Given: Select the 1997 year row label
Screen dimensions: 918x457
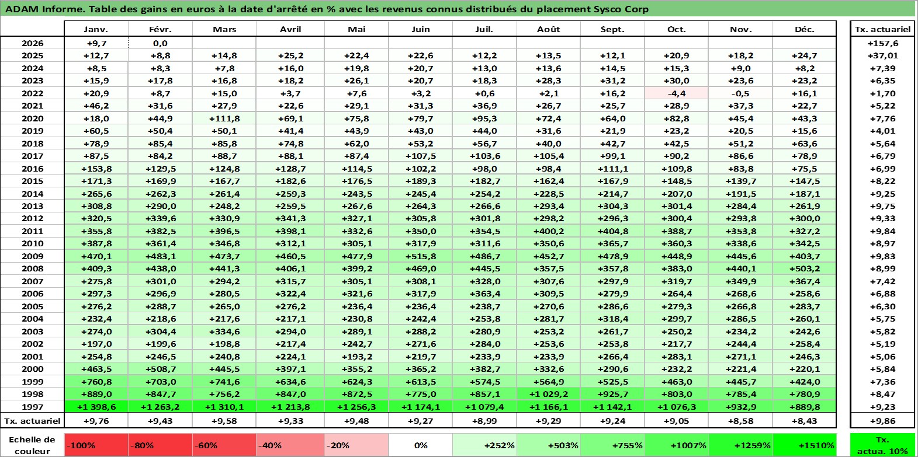Looking at the screenshot, I should pos(32,406).
